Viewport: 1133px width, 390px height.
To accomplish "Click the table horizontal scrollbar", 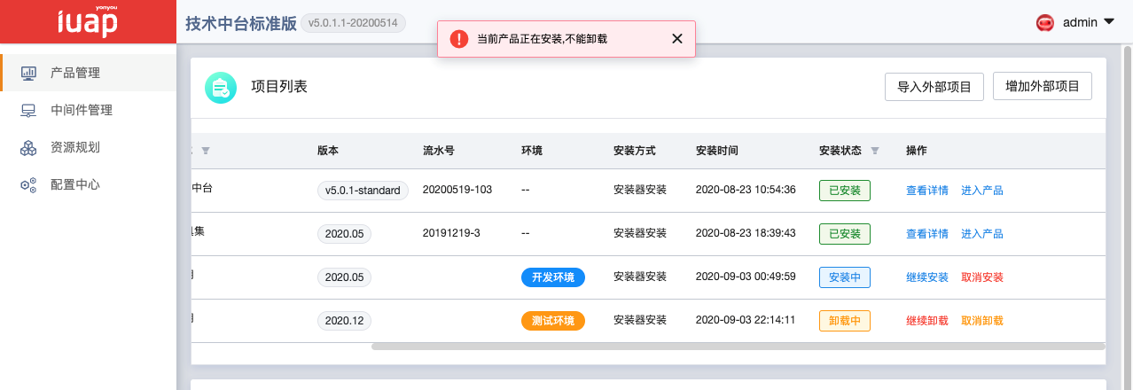I will point(738,347).
